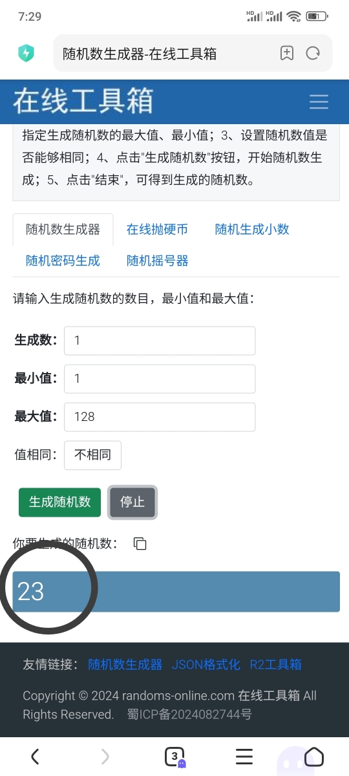This screenshot has width=349, height=776.
Task: Toggle the 不相同 value-duplicate option
Action: (92, 455)
